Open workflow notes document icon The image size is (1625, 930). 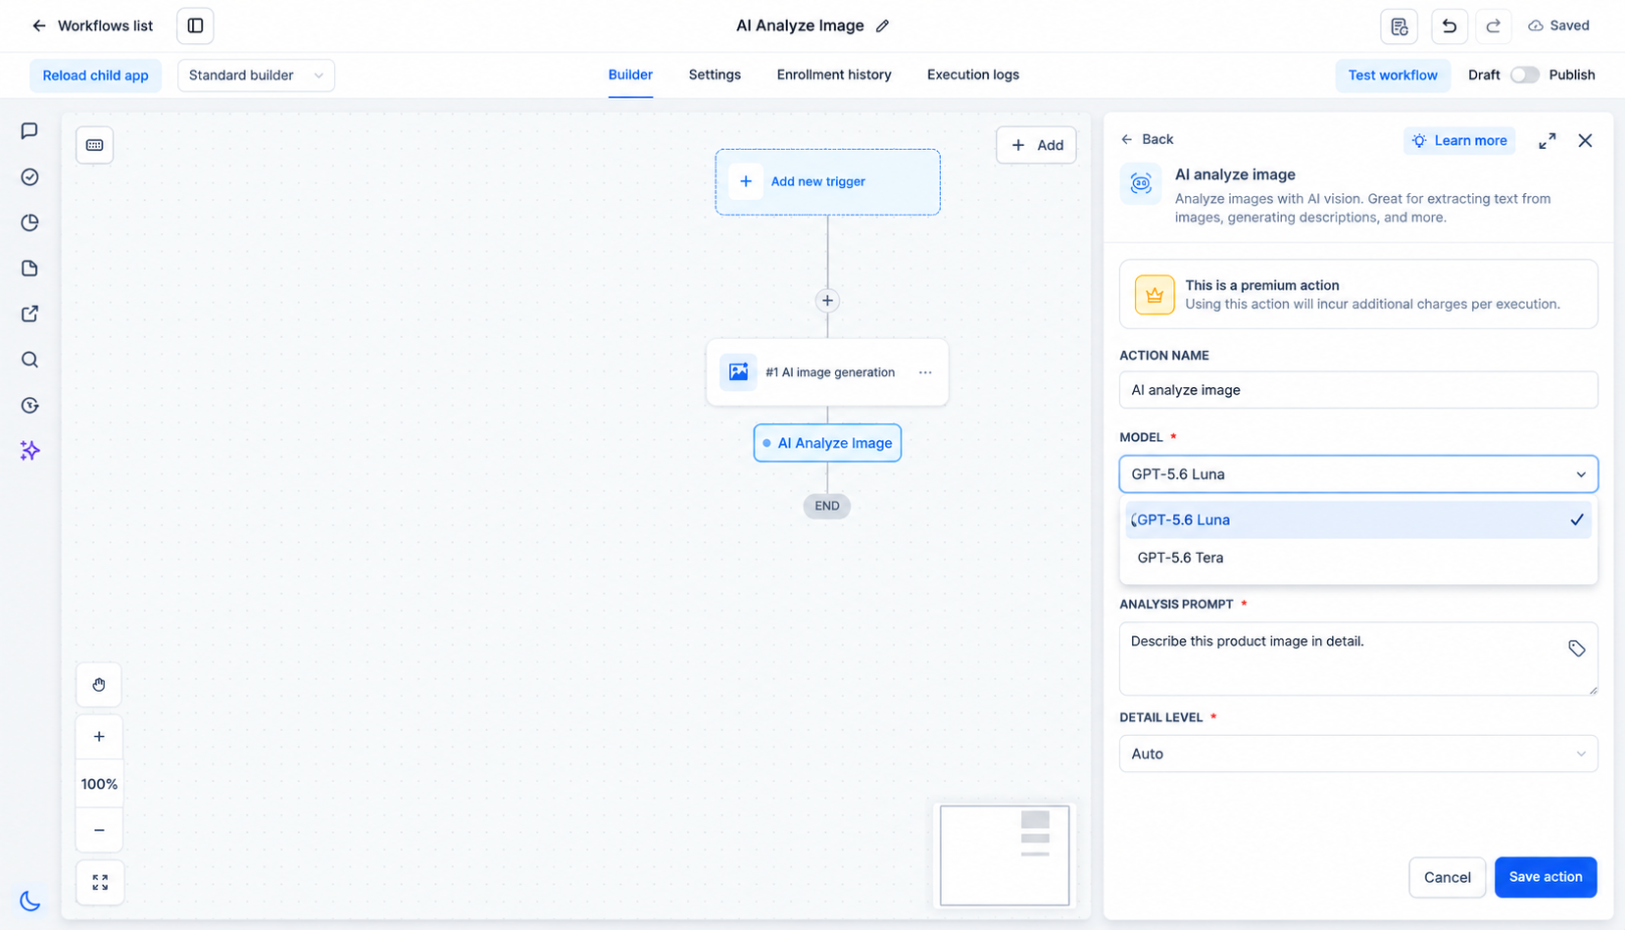tap(1399, 26)
